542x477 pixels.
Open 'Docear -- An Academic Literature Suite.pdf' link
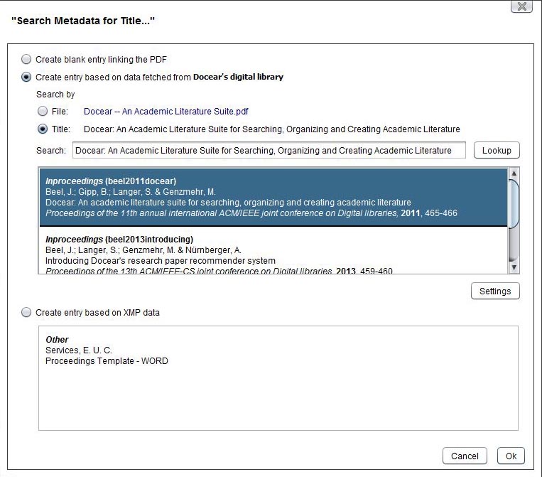tap(166, 112)
